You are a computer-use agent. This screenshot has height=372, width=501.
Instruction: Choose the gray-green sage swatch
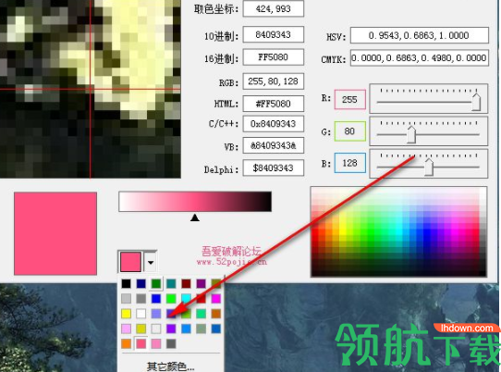pyautogui.click(x=201, y=329)
